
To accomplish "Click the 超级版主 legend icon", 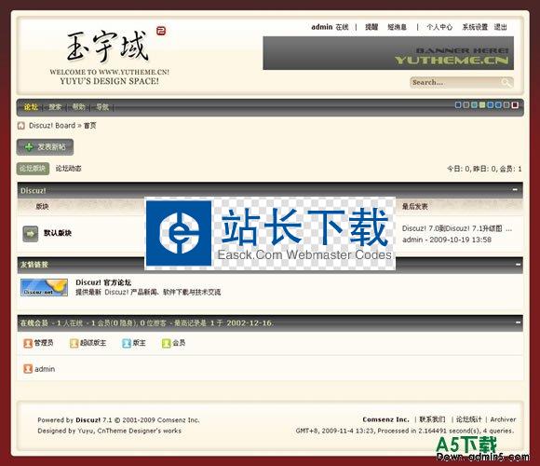I will [74, 343].
